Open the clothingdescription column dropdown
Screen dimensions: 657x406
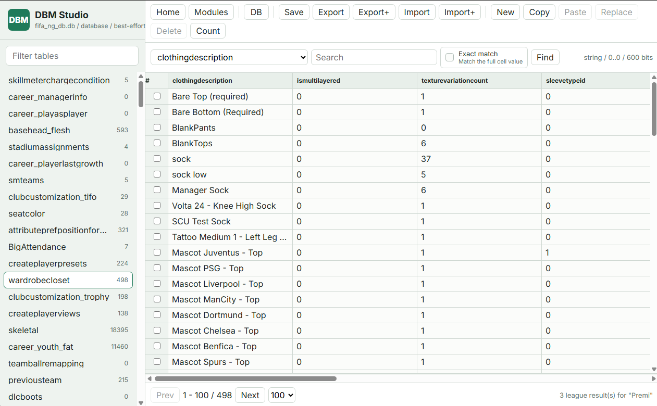click(x=229, y=57)
